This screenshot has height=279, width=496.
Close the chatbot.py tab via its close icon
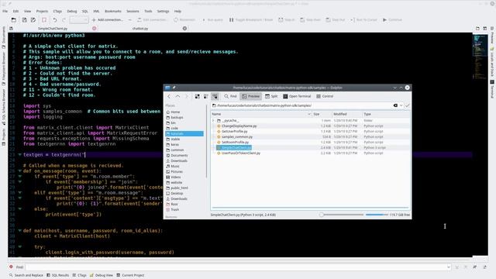[184, 29]
